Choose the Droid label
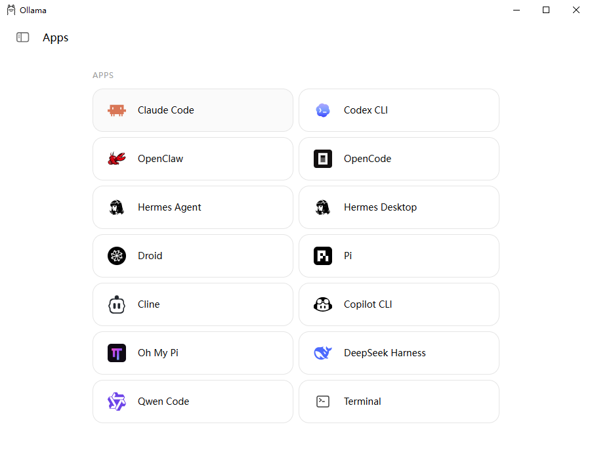Viewport: 592px width, 454px height. tap(150, 256)
